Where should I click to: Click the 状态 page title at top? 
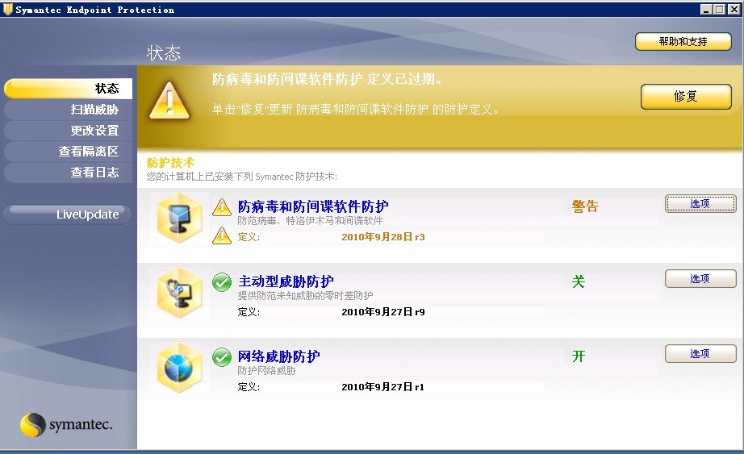[164, 52]
